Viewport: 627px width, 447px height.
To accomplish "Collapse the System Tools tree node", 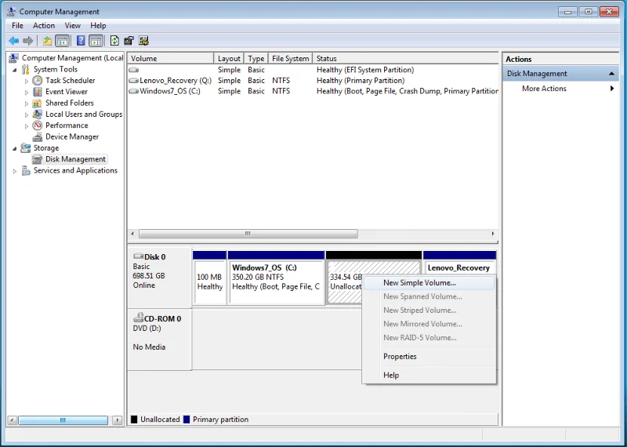I will (15, 70).
